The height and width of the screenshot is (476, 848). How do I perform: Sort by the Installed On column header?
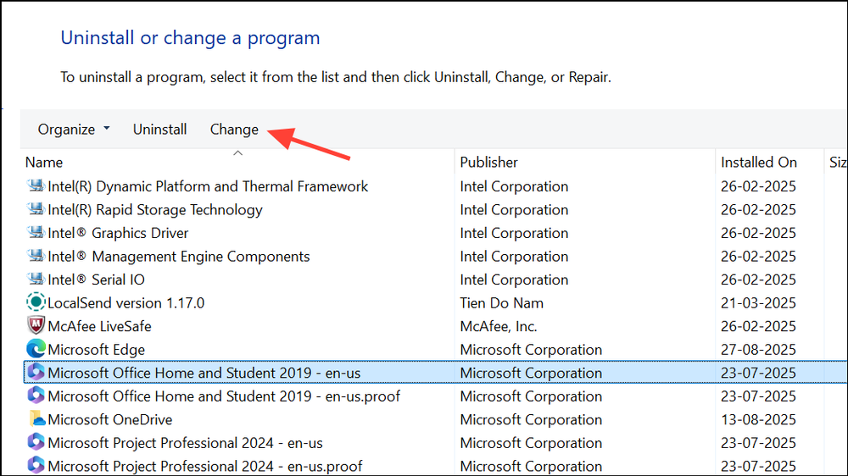759,162
